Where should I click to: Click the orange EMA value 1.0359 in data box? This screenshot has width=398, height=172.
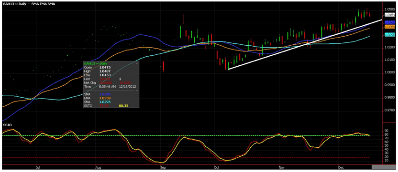point(104,98)
